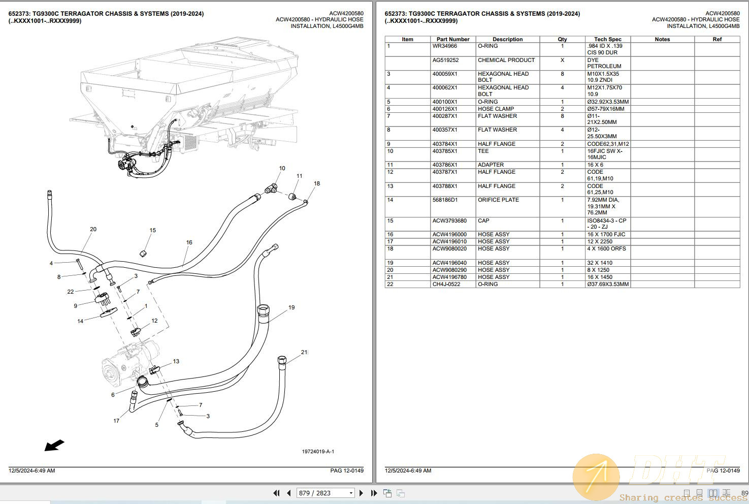Click callout number 6 in diagram
Screen dimensions: 749x504
[x=113, y=395]
